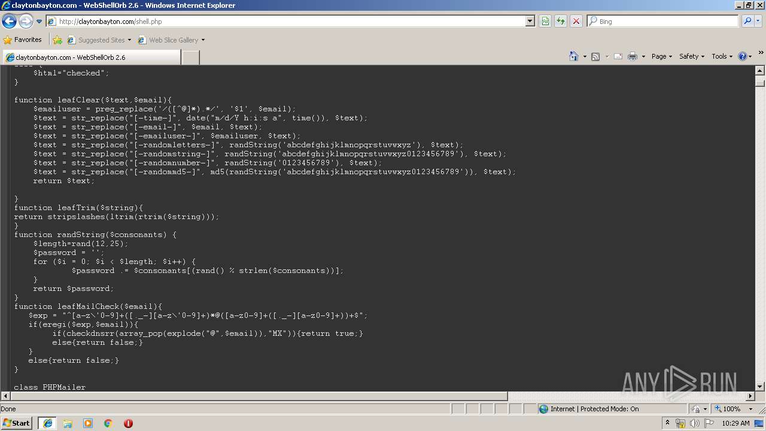Go forward with the Forward arrow button
The height and width of the screenshot is (431, 766).
coord(26,21)
